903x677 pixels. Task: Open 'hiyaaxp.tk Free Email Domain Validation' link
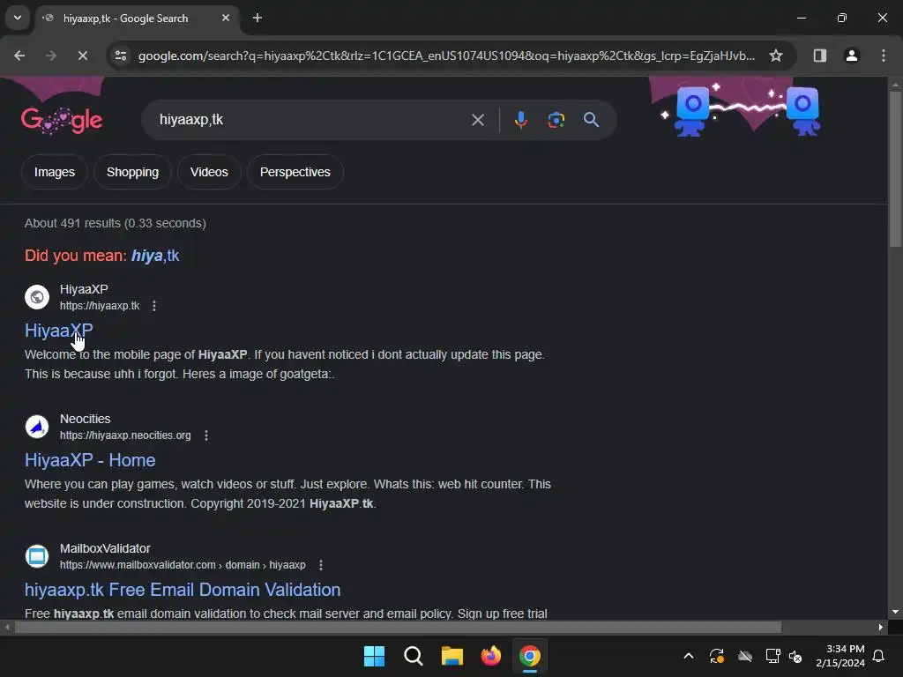(x=183, y=590)
